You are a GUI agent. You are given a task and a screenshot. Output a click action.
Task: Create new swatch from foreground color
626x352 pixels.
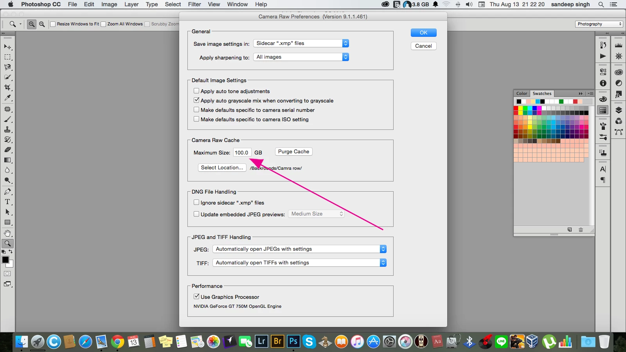pyautogui.click(x=570, y=230)
